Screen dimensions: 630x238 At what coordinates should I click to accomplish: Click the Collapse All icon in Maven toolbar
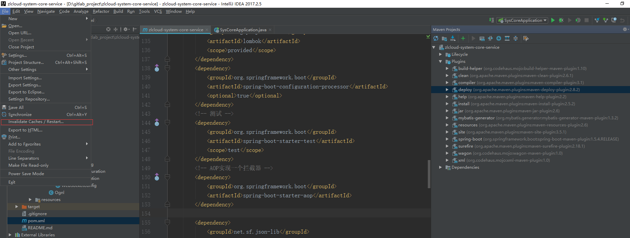pyautogui.click(x=516, y=38)
